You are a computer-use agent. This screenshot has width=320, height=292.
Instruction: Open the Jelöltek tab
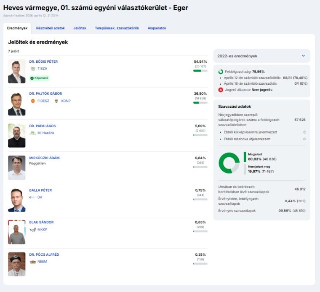point(80,28)
